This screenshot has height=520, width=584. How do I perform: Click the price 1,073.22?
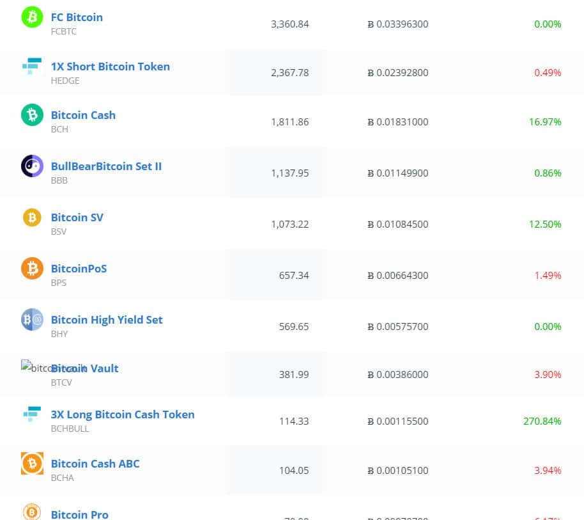tap(290, 224)
